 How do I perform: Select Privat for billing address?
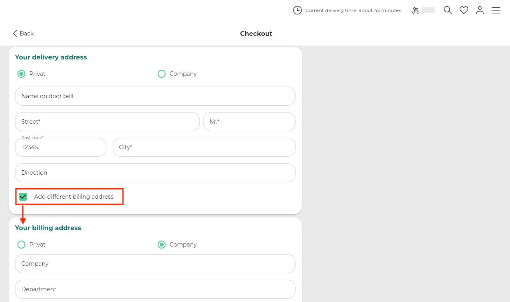click(22, 245)
